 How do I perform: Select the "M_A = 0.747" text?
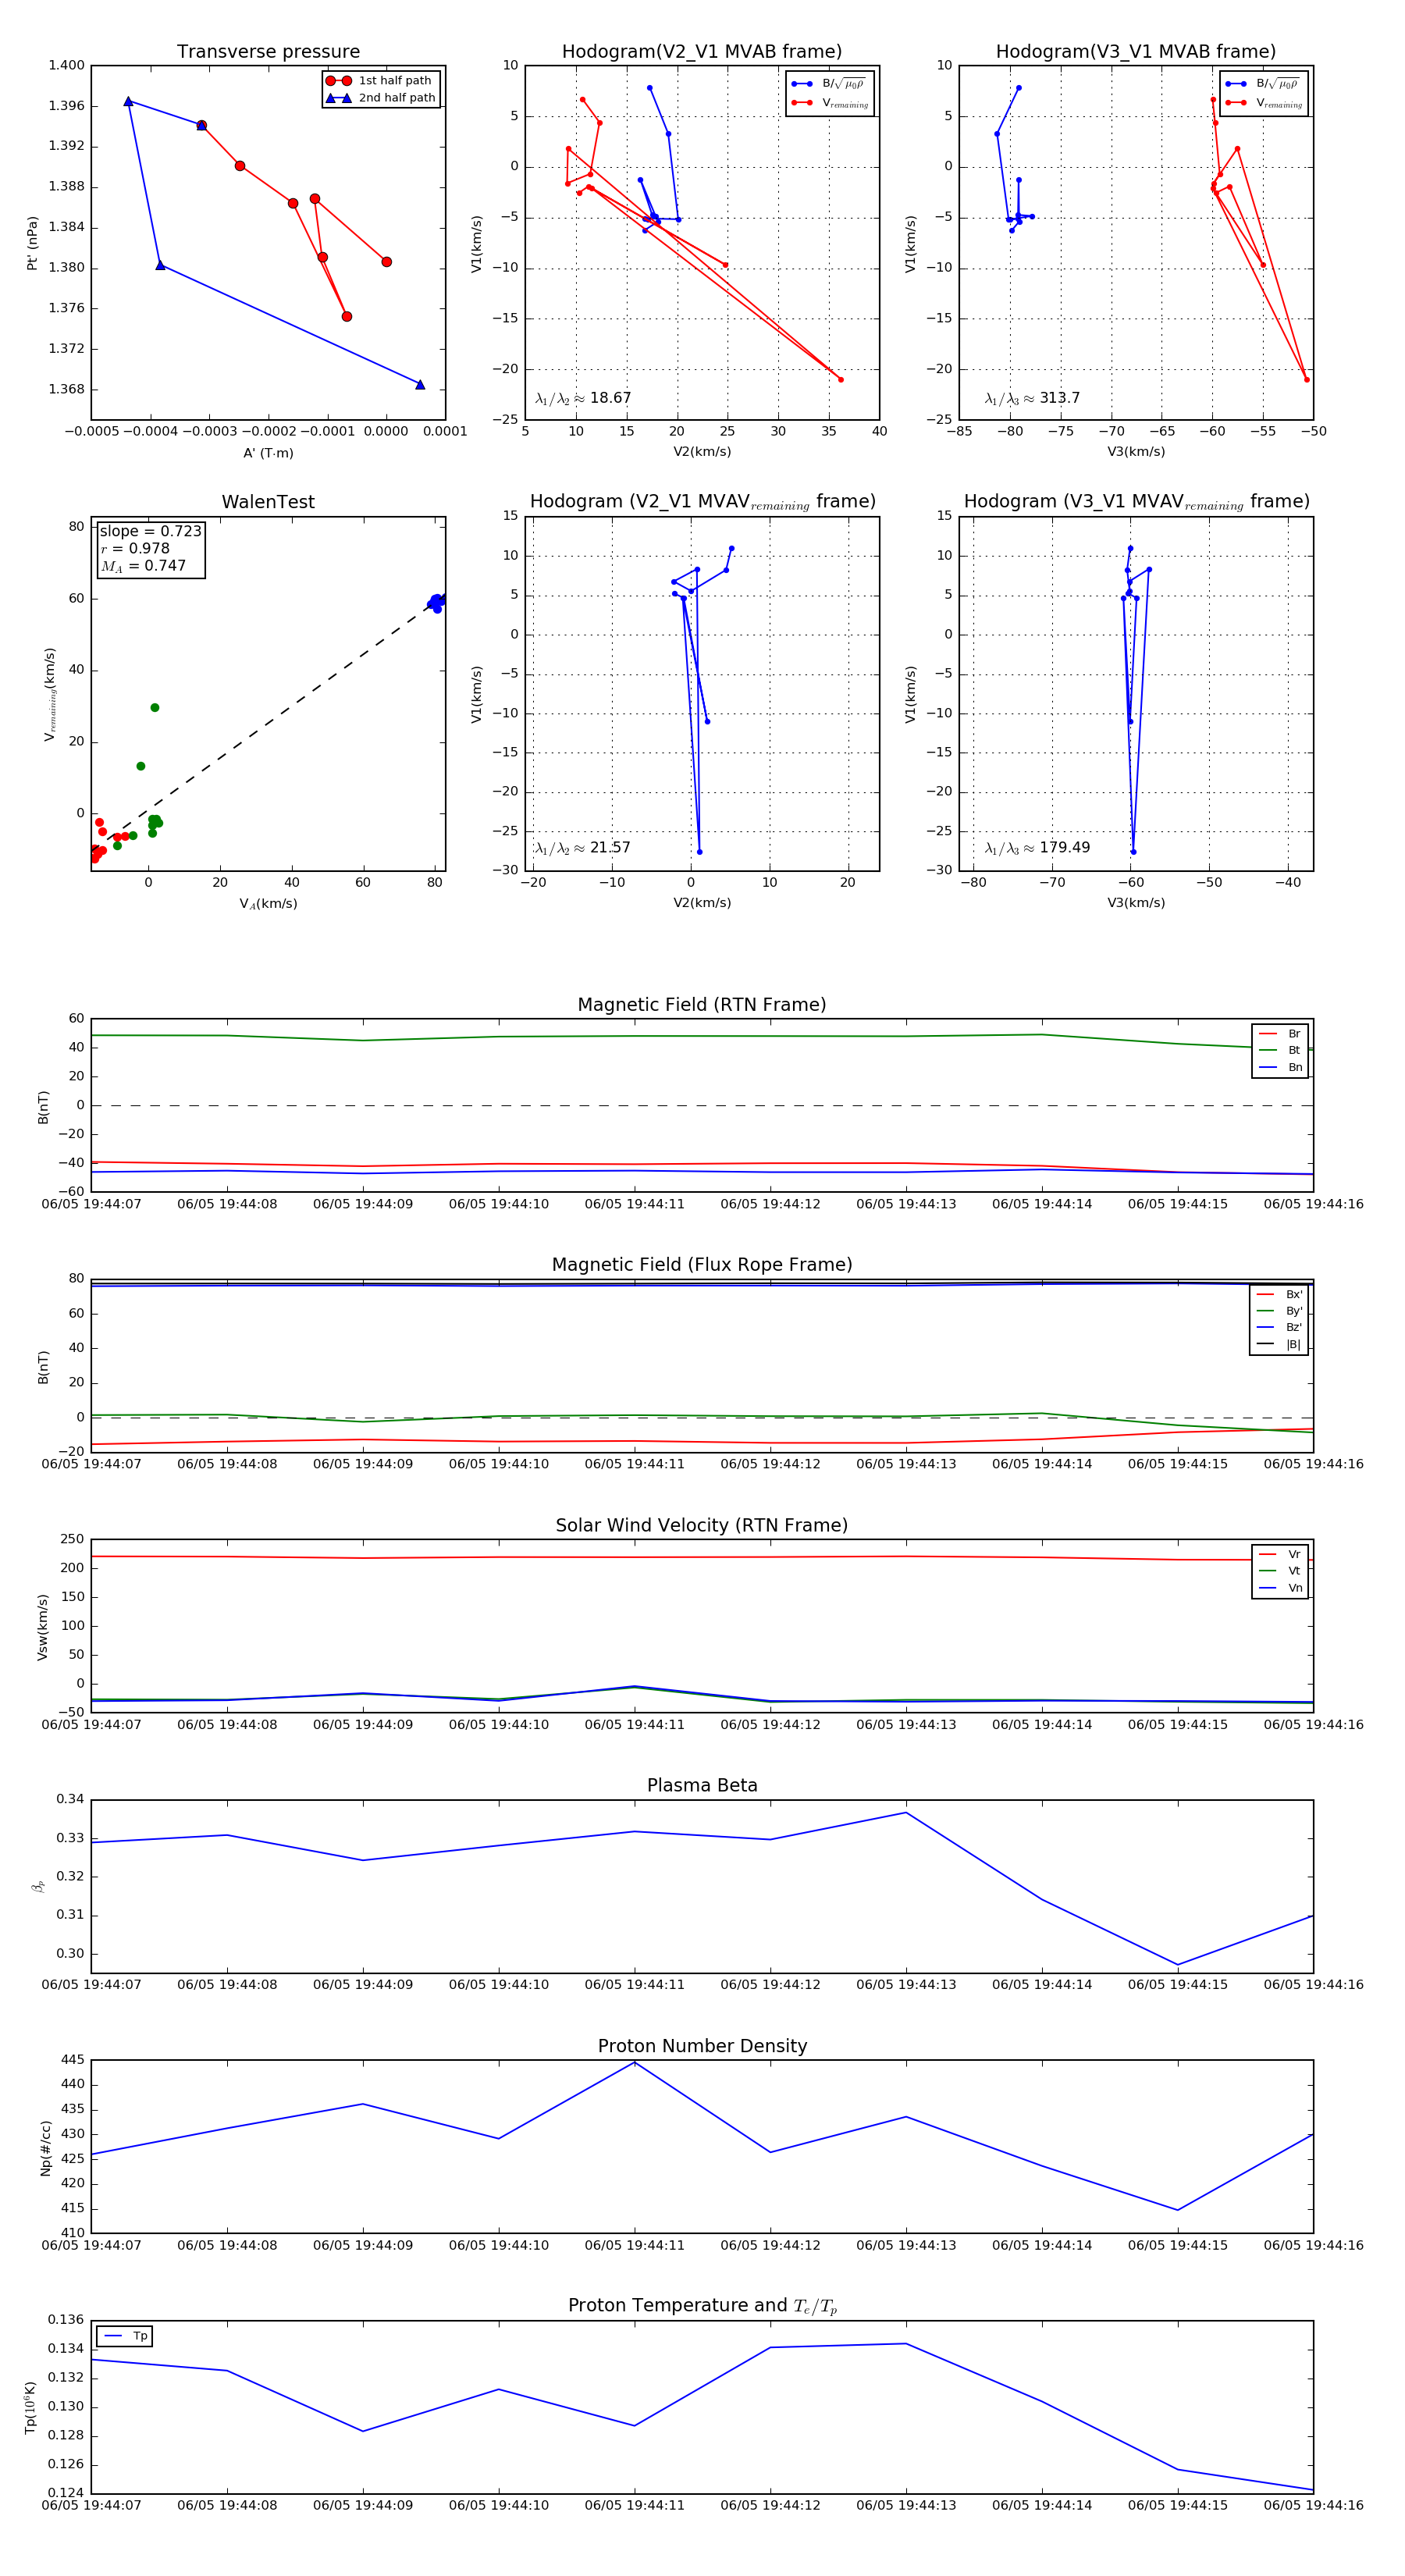(x=143, y=566)
